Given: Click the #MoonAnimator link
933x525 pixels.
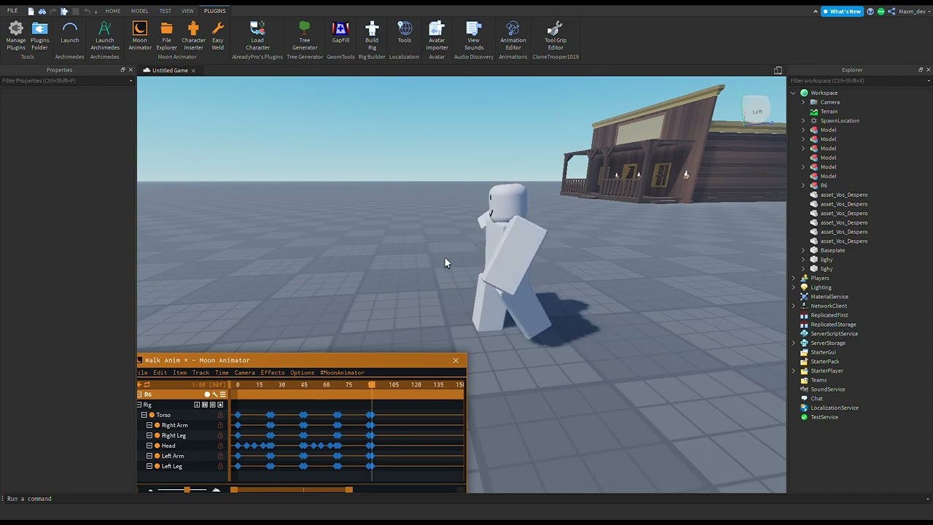Looking at the screenshot, I should tap(342, 373).
